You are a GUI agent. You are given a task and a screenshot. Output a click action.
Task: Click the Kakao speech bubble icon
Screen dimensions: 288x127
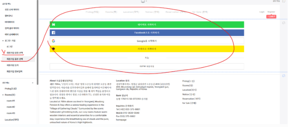tap(53, 49)
